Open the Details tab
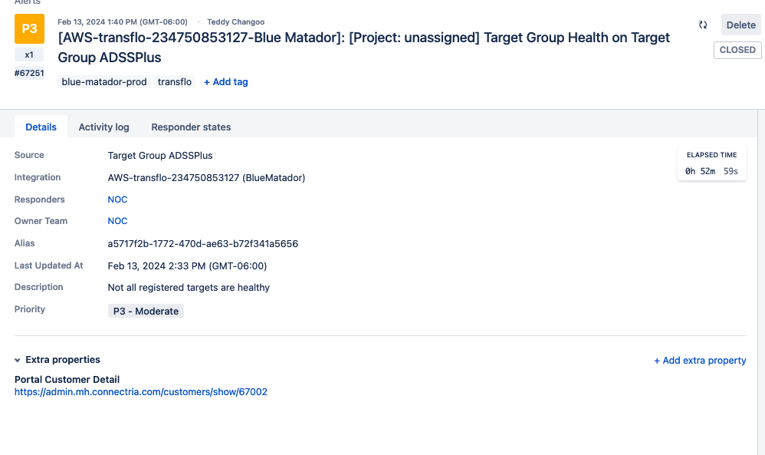 pos(41,127)
